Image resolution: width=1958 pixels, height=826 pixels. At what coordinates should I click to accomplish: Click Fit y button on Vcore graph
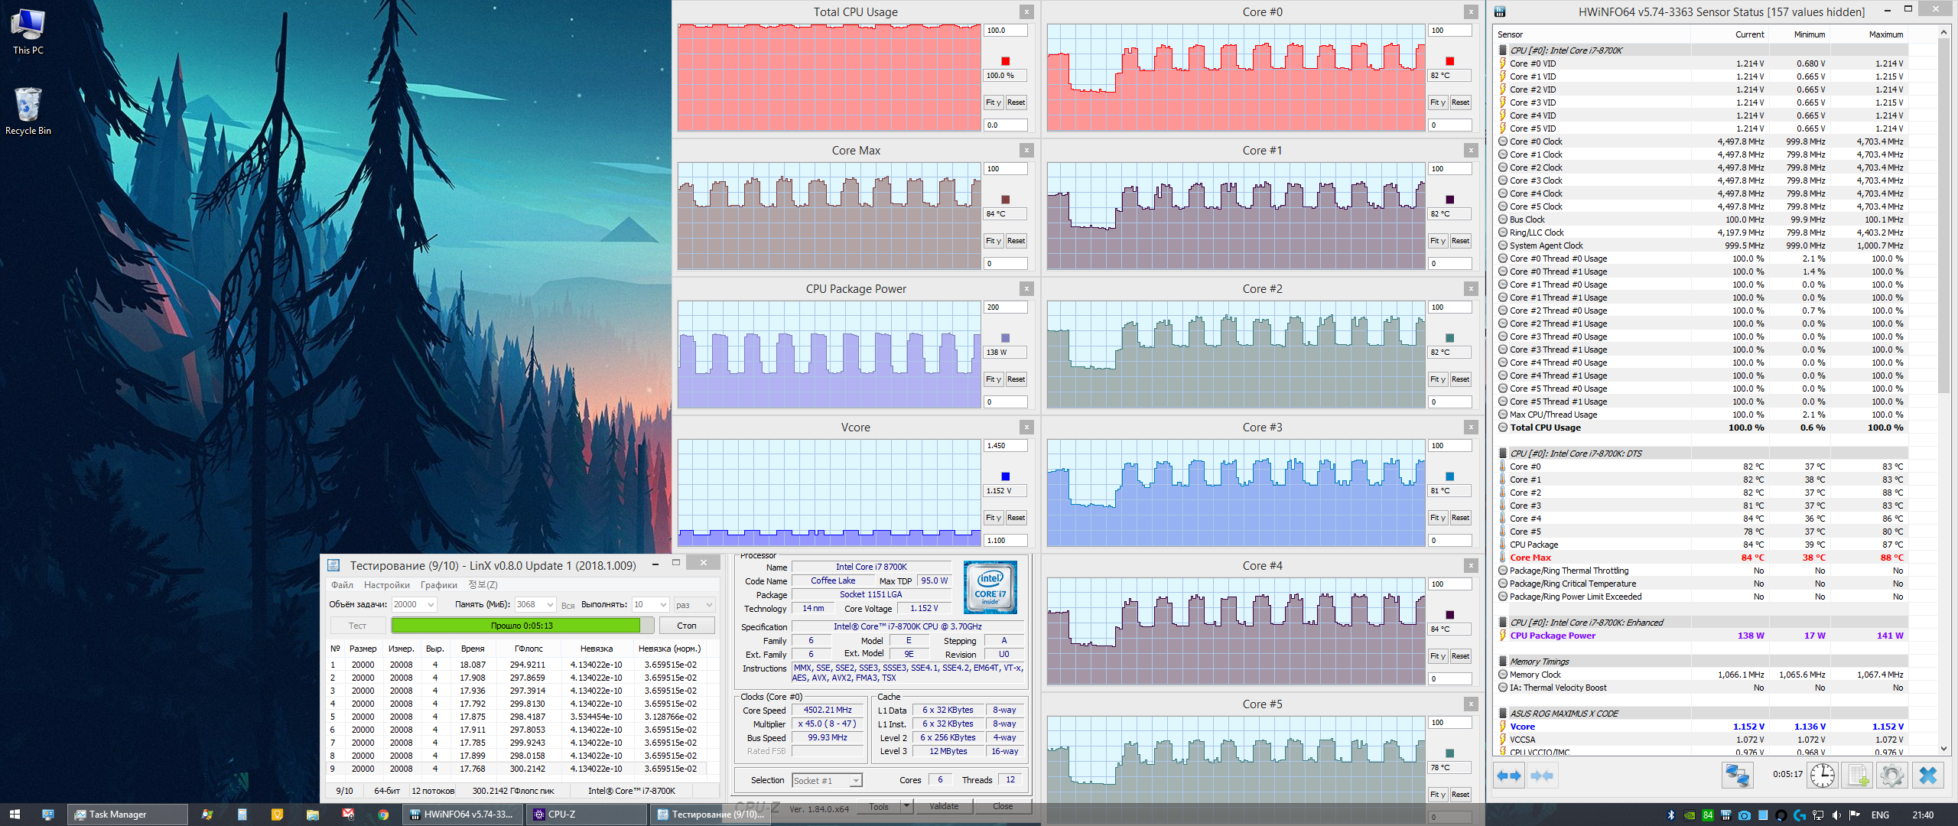click(993, 518)
